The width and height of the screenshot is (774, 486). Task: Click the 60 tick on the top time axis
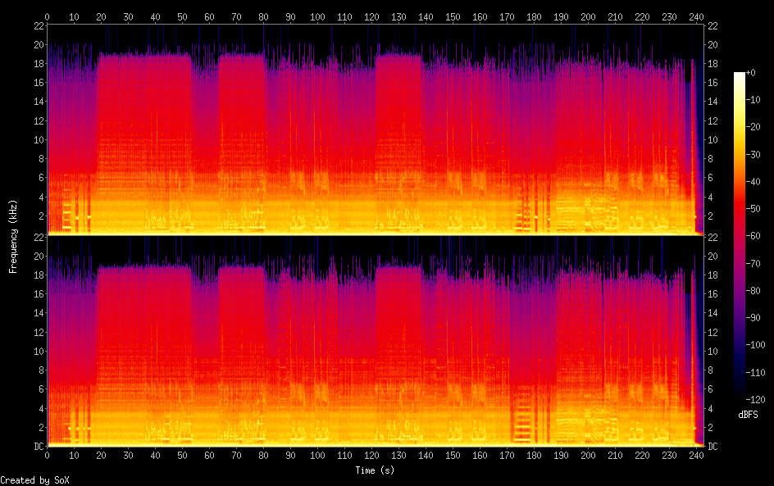(x=209, y=16)
